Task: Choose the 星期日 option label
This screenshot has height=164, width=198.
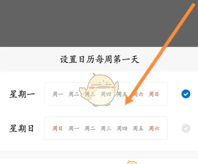Action: tap(22, 128)
